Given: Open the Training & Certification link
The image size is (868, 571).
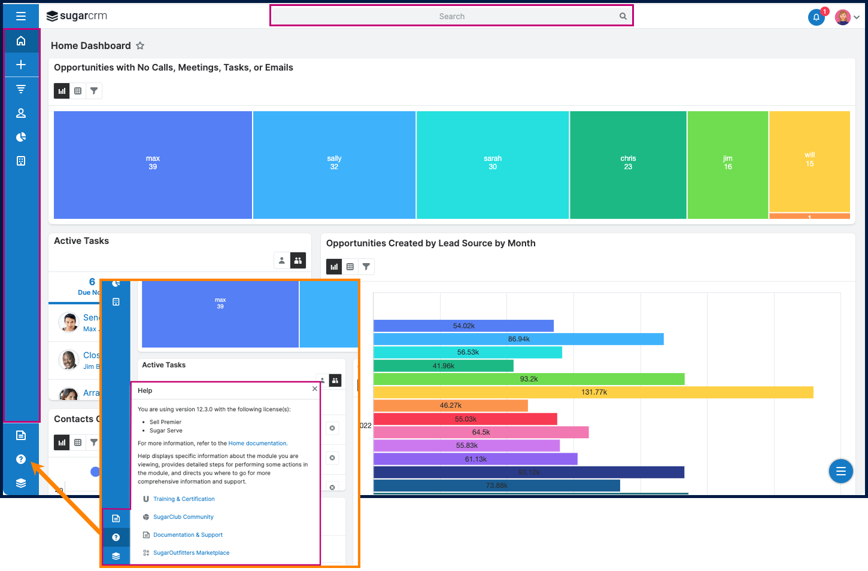Looking at the screenshot, I should click(184, 499).
